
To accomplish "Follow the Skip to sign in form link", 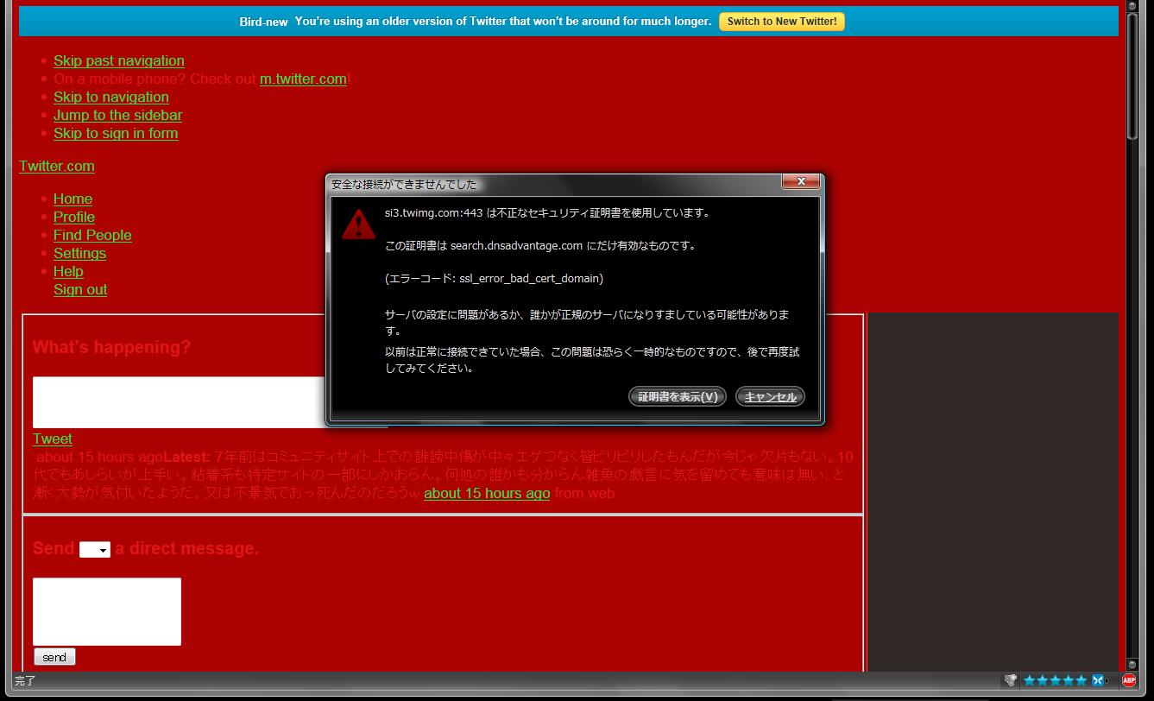I will (x=116, y=133).
